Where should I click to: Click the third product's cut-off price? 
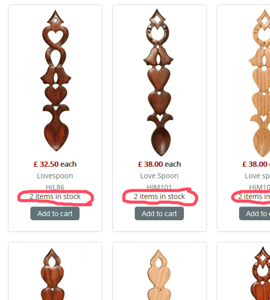256,164
